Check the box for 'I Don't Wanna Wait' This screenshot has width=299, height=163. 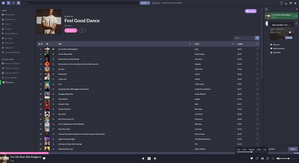(257, 54)
